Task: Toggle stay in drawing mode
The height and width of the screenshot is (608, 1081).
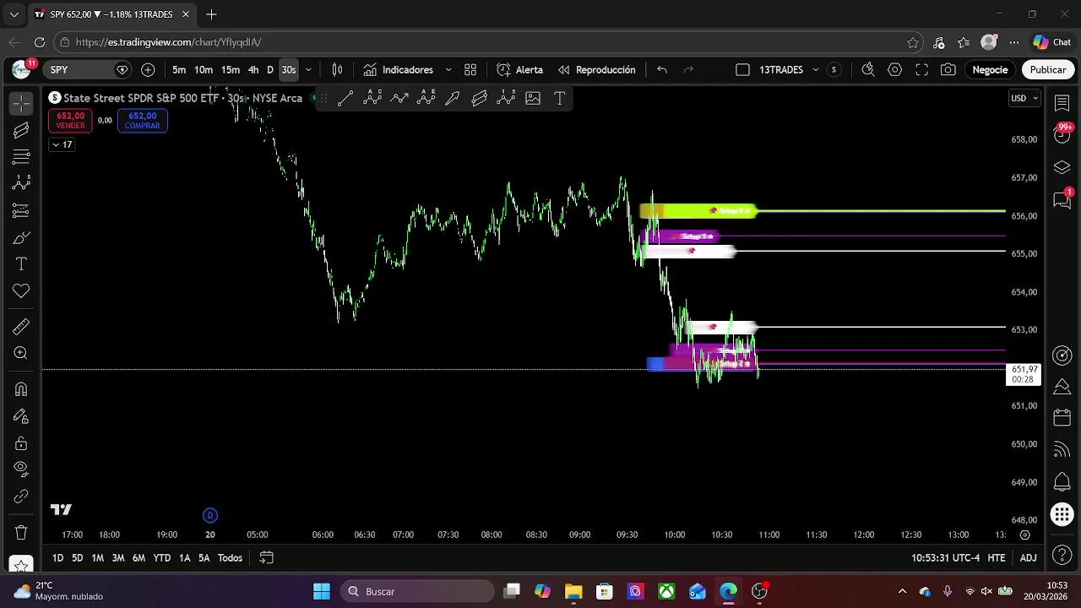Action: (x=21, y=416)
